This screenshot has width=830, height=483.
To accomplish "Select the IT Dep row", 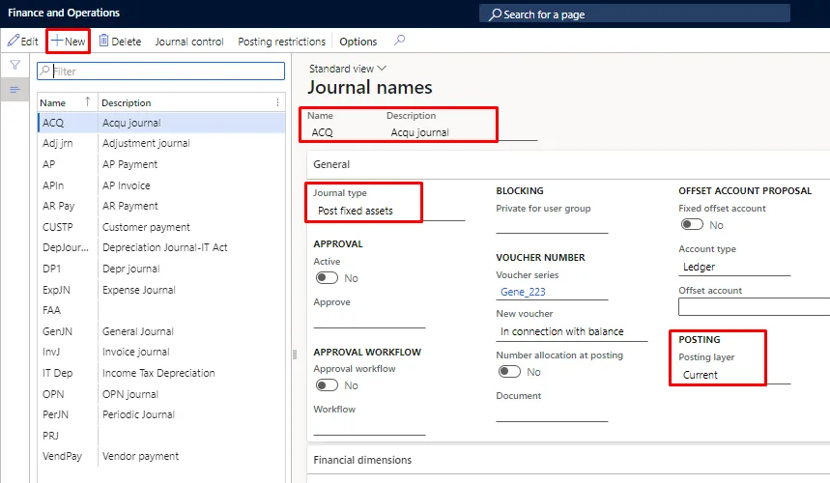I will 161,373.
